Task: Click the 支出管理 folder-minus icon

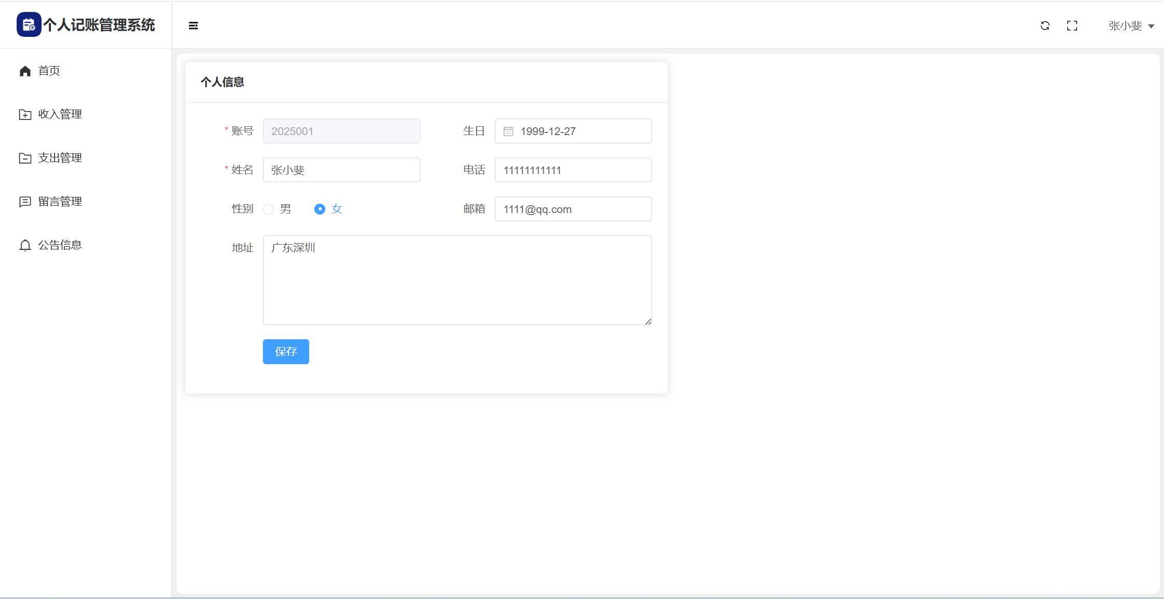Action: [x=25, y=158]
